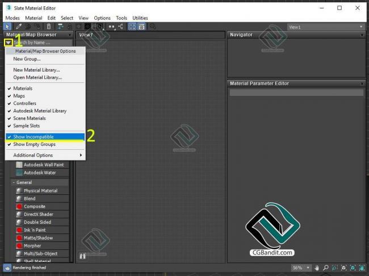Click the Delete Selected trash icon
Image resolution: width=369 pixels, height=276 pixels.
[x=49, y=27]
